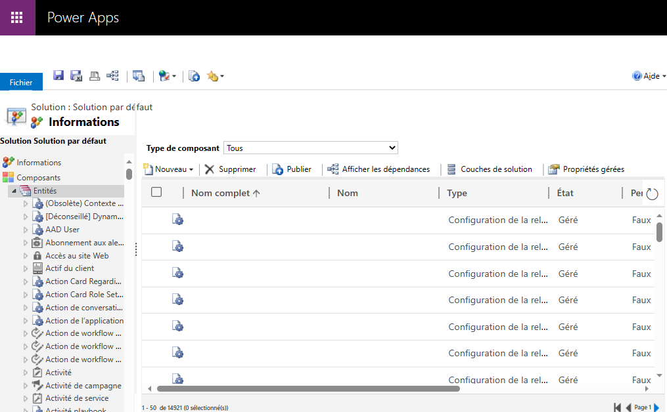Select (Obsolète) Contexte... entity
The image size is (667, 412).
tap(84, 203)
